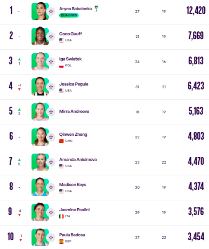Click the Spain flag under Paula Badosa
This screenshot has width=209, height=249.
pos(61,241)
